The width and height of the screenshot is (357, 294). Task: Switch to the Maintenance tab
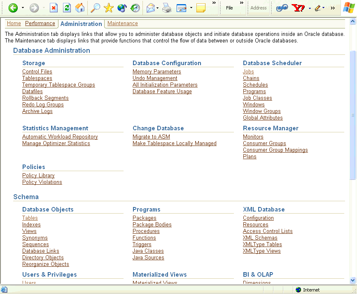click(123, 24)
